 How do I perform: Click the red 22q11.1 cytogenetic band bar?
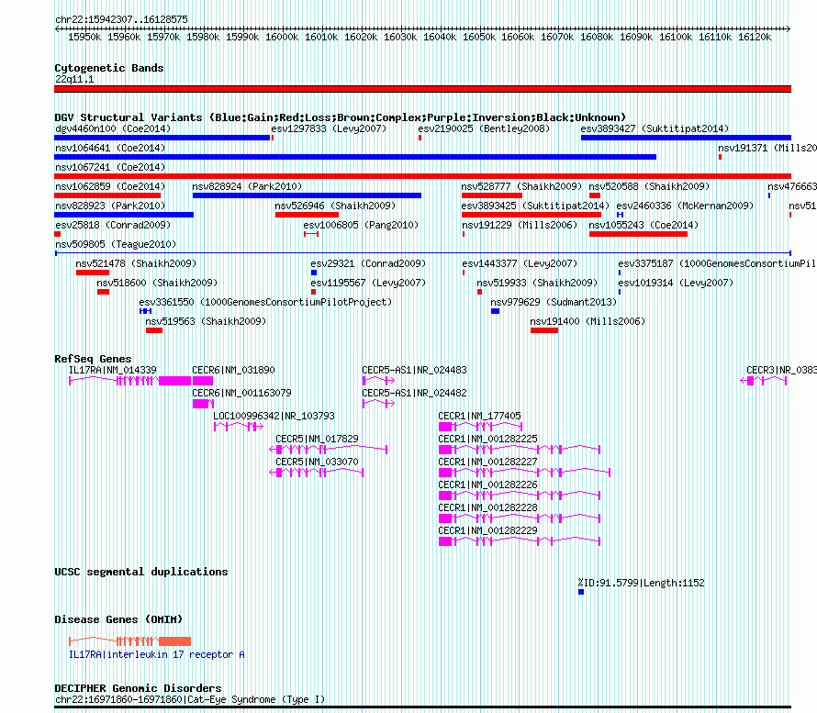click(x=422, y=89)
